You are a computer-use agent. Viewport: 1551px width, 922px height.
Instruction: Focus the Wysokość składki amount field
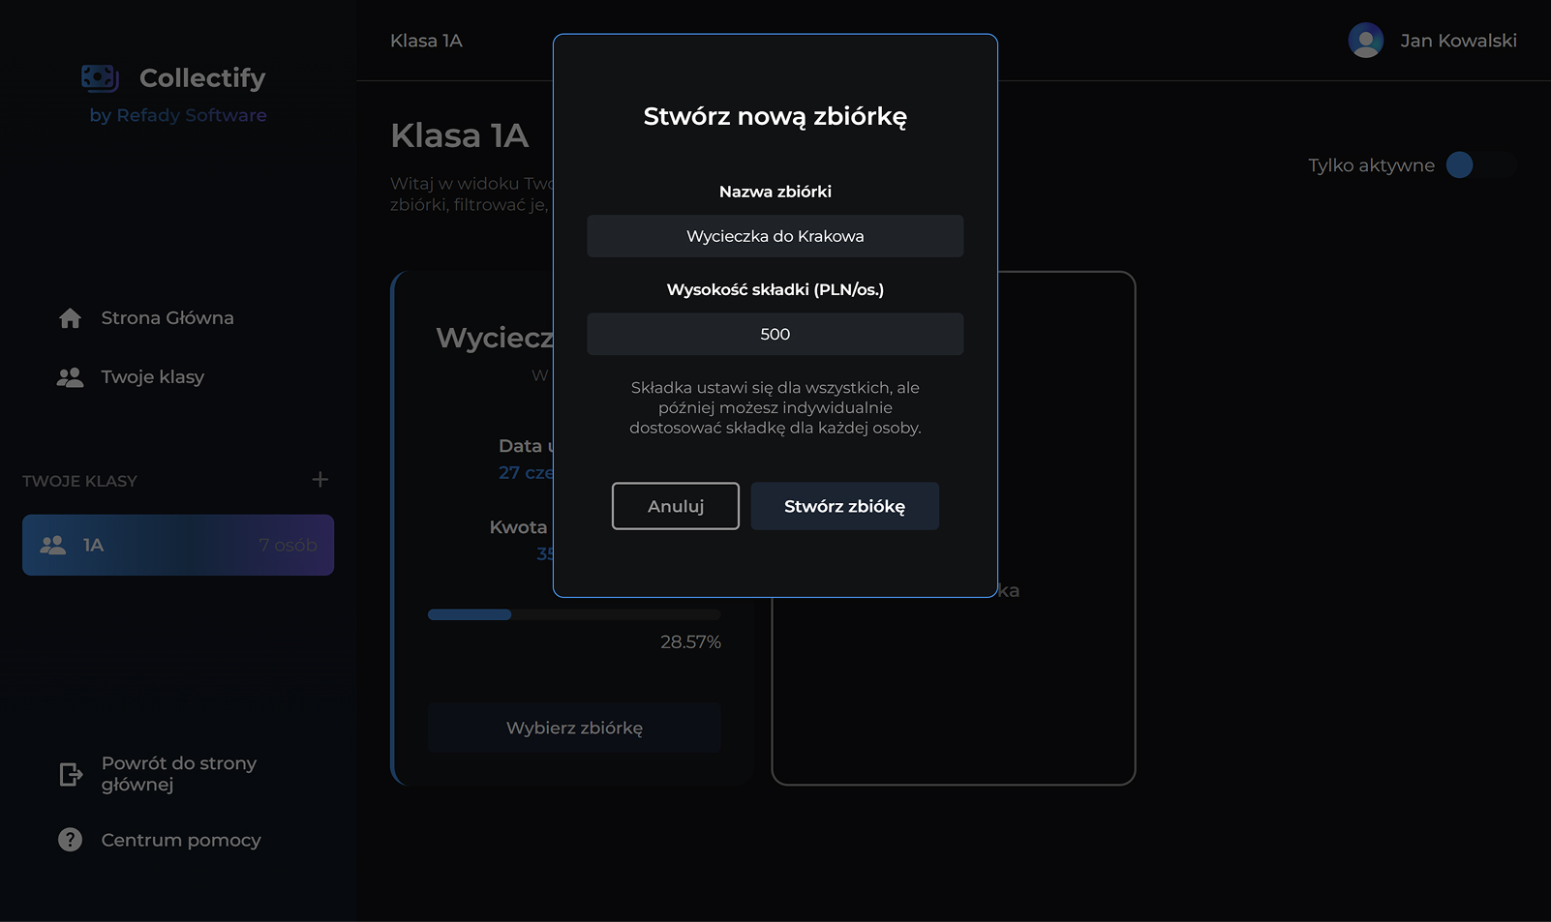775,334
